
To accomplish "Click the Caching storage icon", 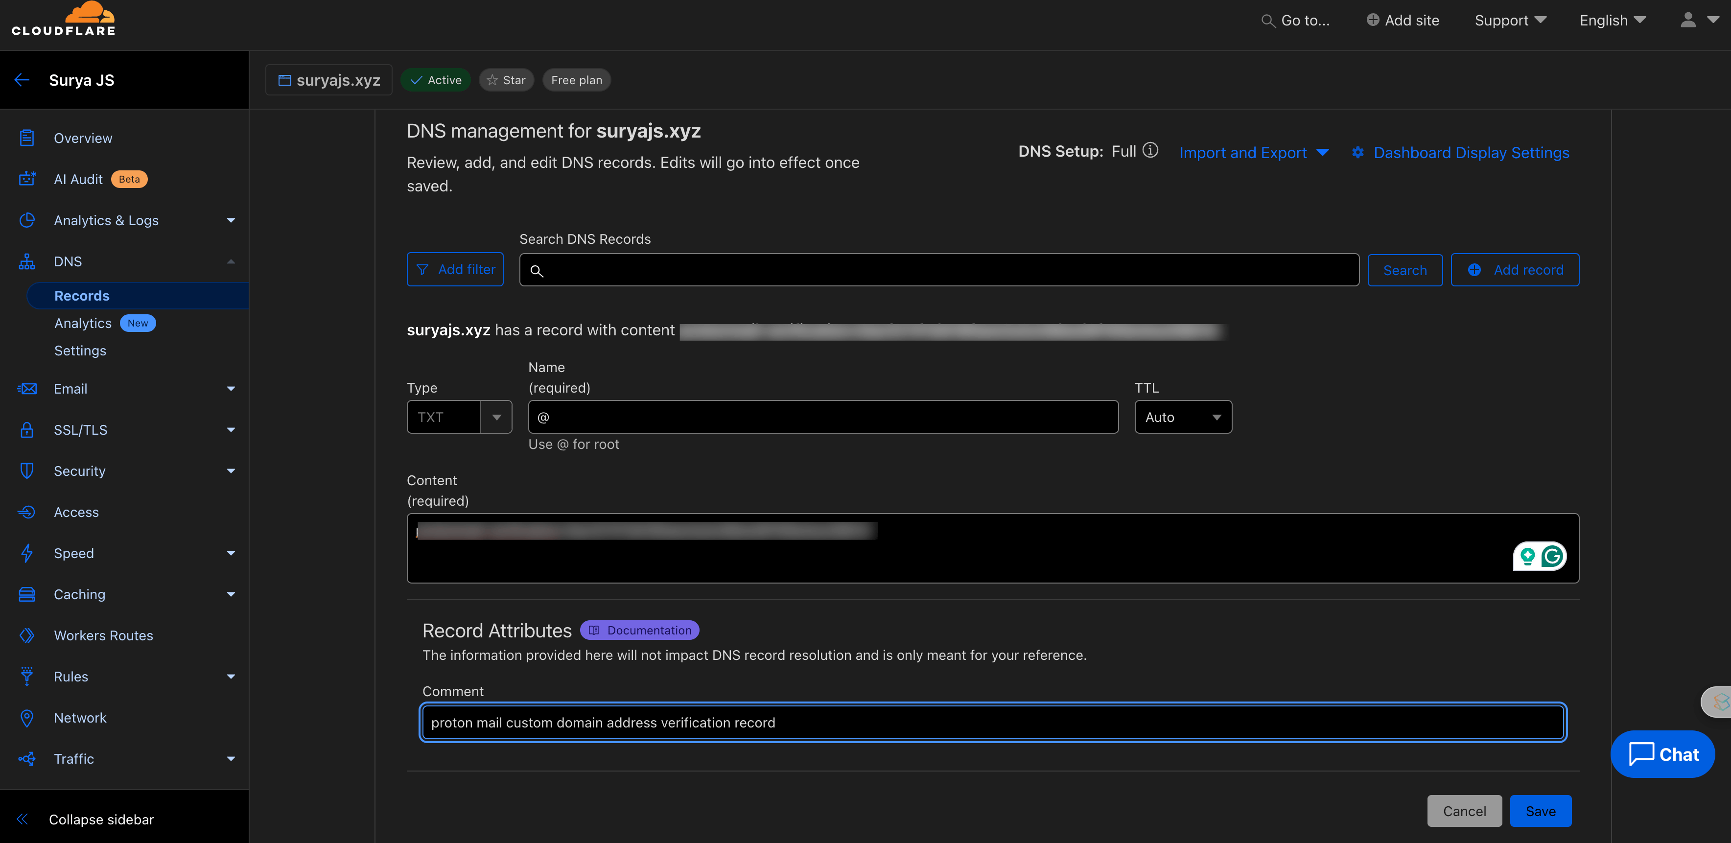I will point(27,594).
